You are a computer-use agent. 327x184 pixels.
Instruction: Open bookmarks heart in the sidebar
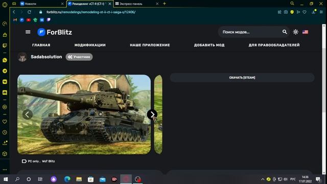pyautogui.click(x=5, y=122)
